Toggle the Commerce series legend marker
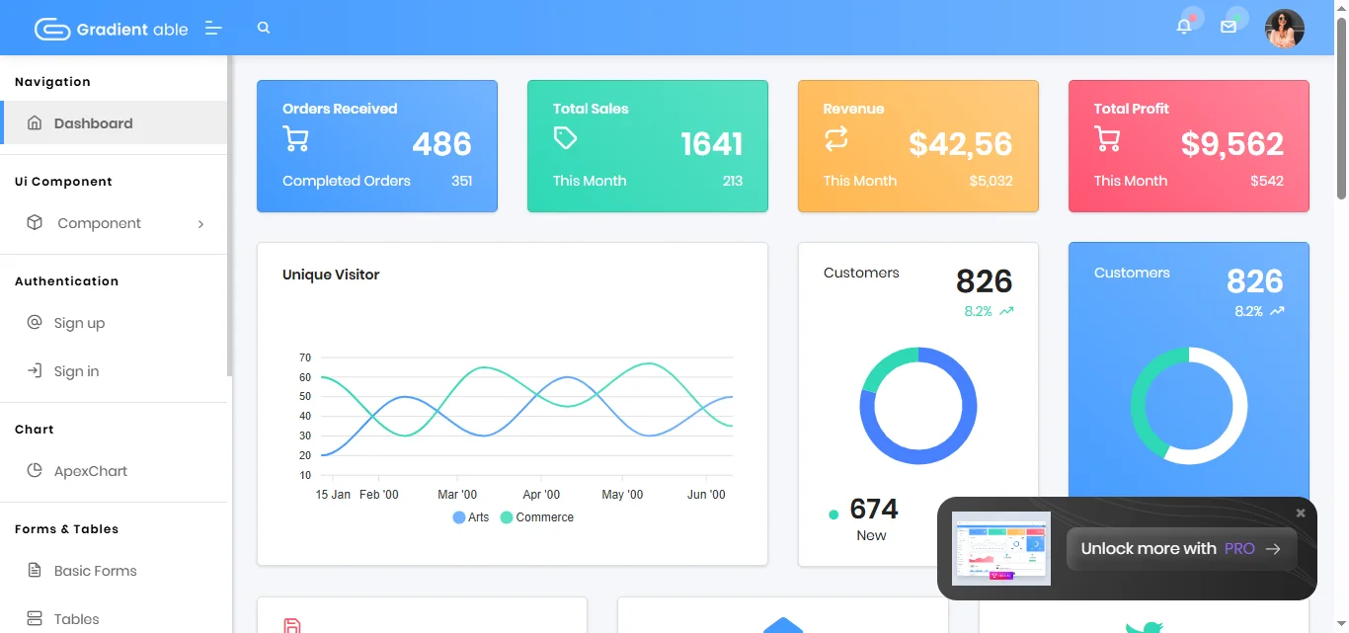Image resolution: width=1349 pixels, height=633 pixels. 507,517
